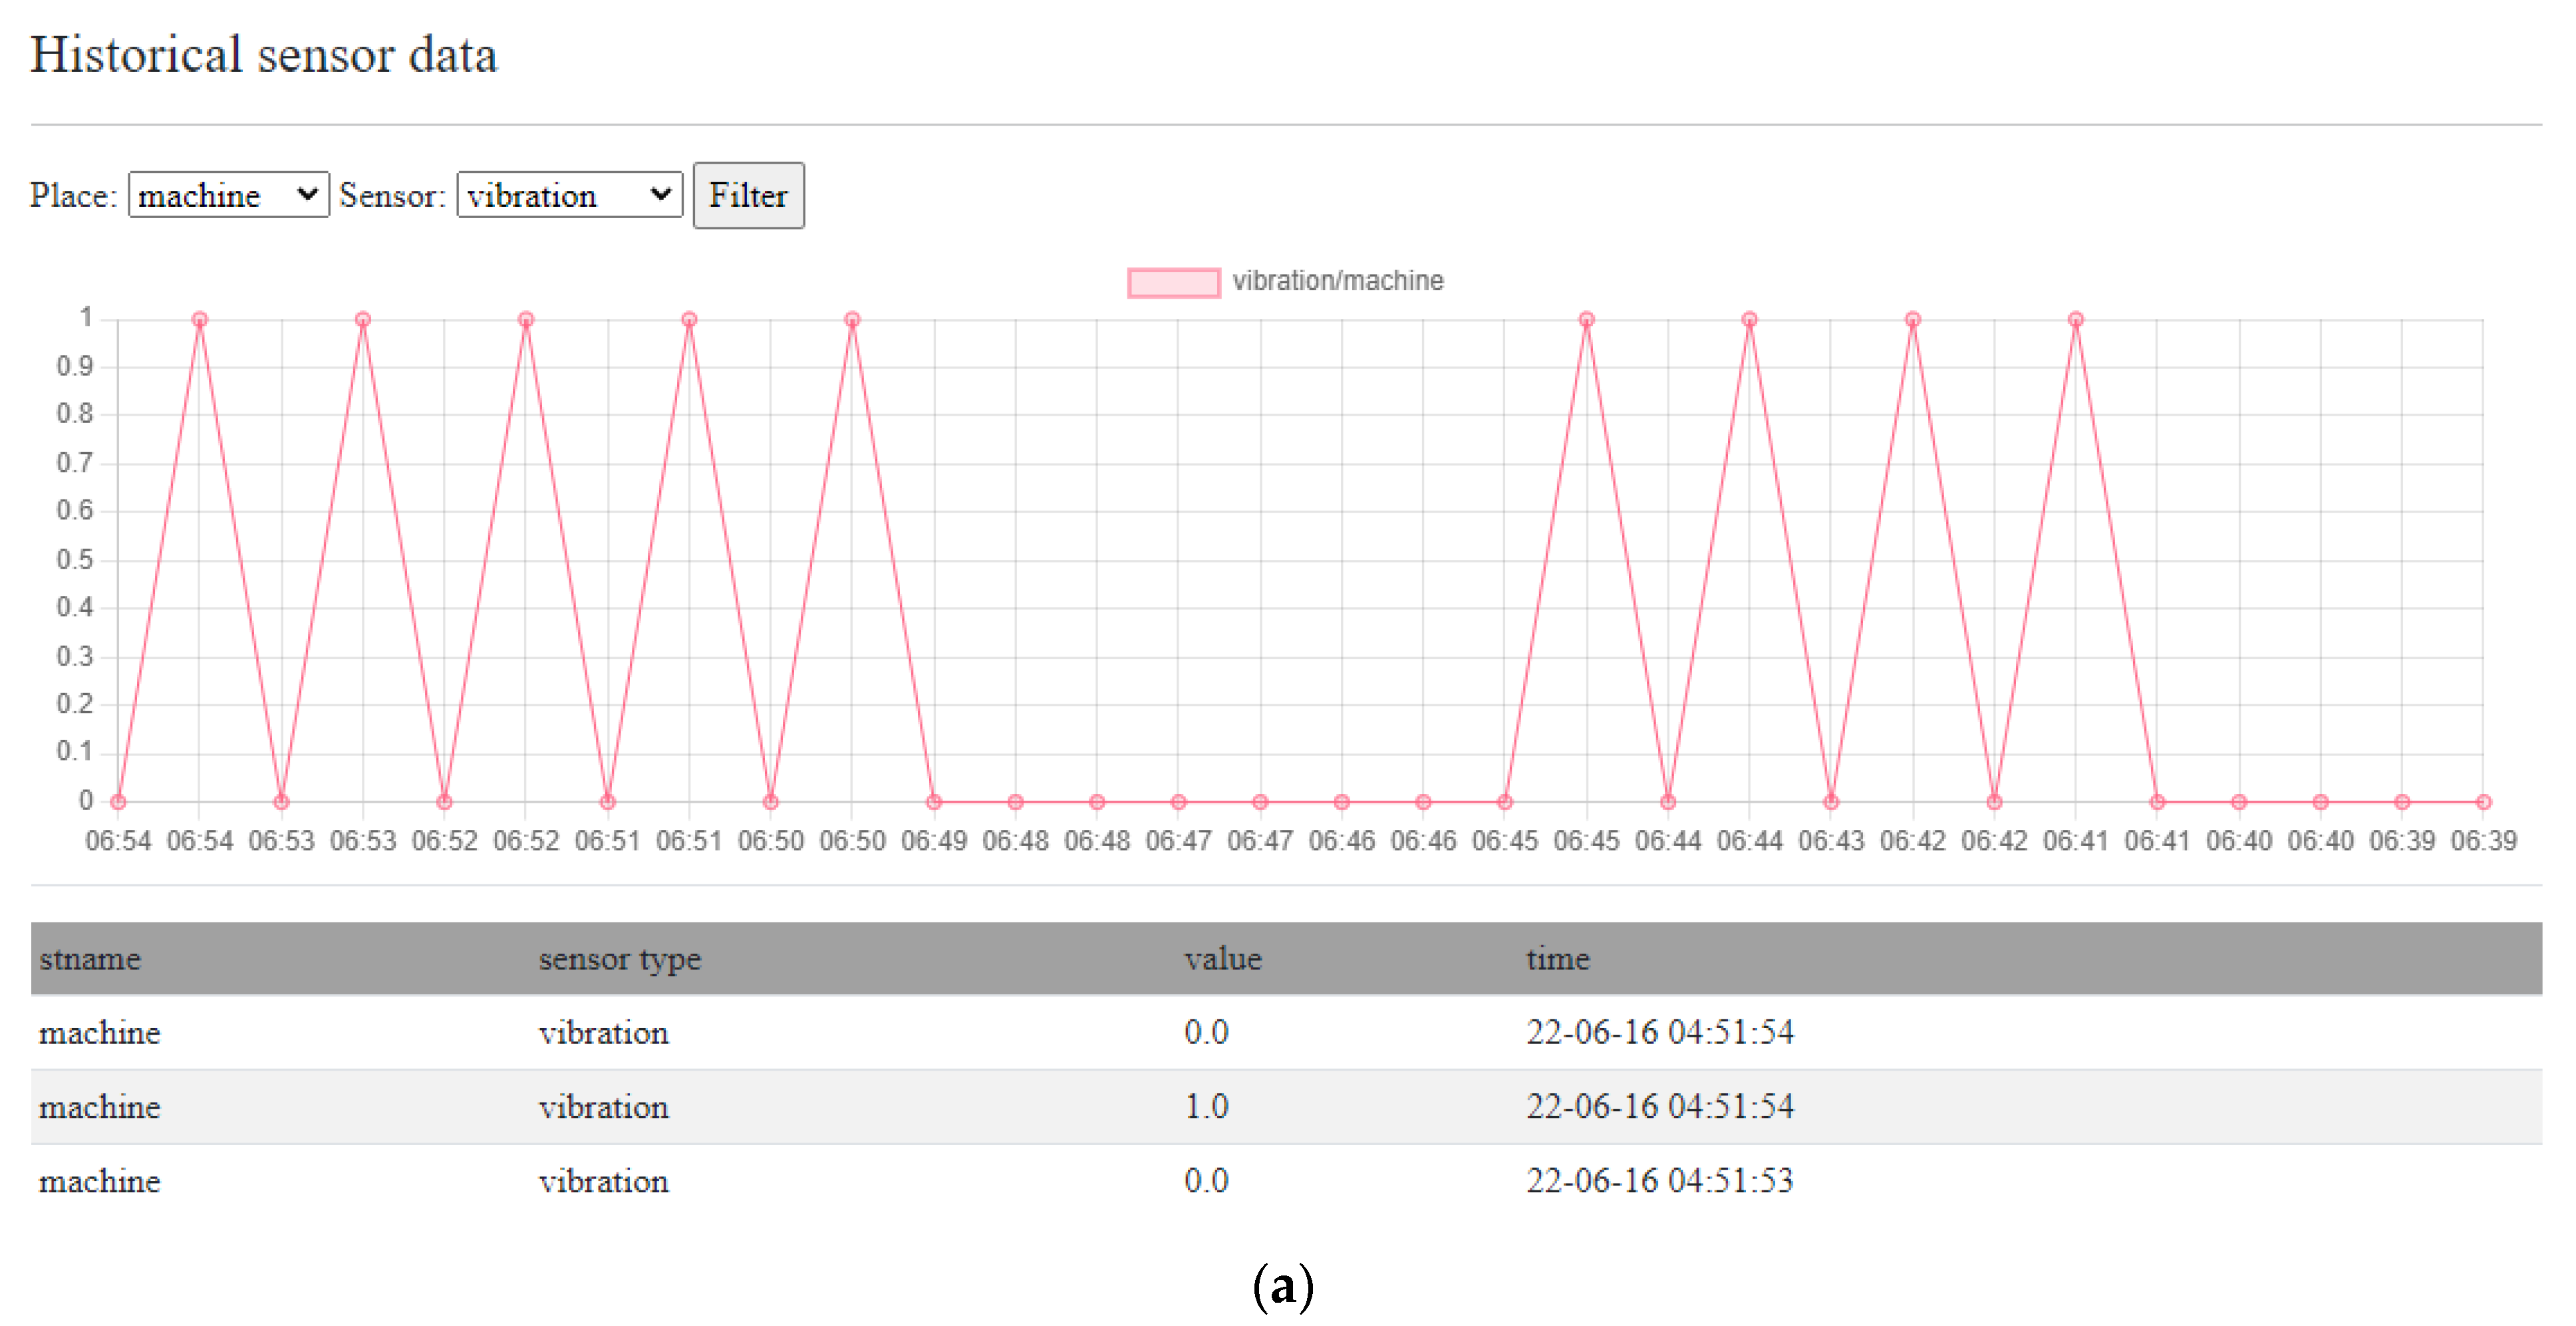The width and height of the screenshot is (2576, 1326).
Task: Click the last peak data point at 06:41
Action: [2076, 320]
